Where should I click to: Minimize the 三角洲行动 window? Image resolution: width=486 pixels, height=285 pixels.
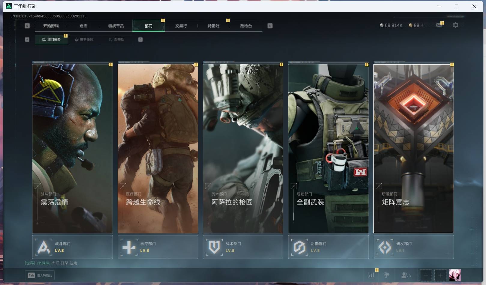click(439, 6)
